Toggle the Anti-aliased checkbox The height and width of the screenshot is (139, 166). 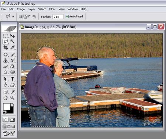[x=67, y=17]
